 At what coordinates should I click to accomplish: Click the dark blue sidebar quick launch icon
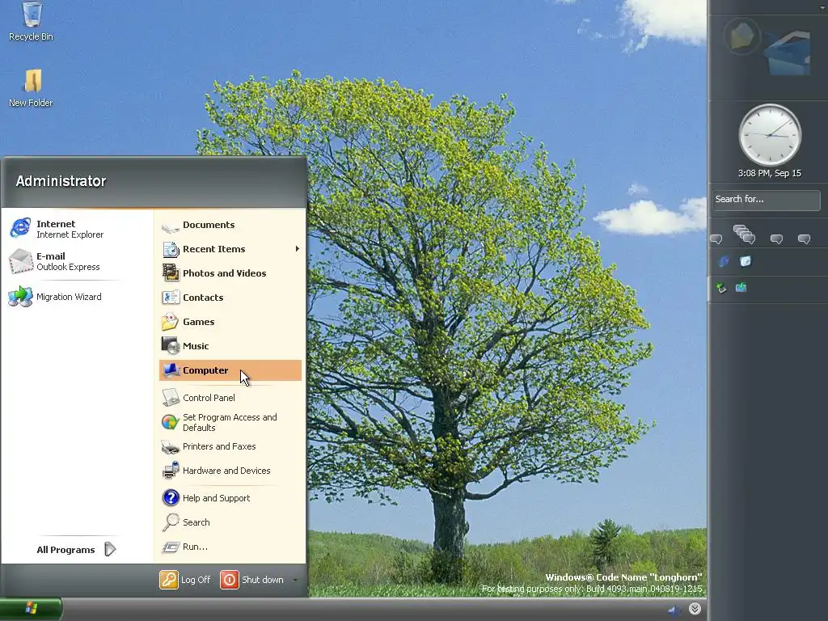point(724,261)
